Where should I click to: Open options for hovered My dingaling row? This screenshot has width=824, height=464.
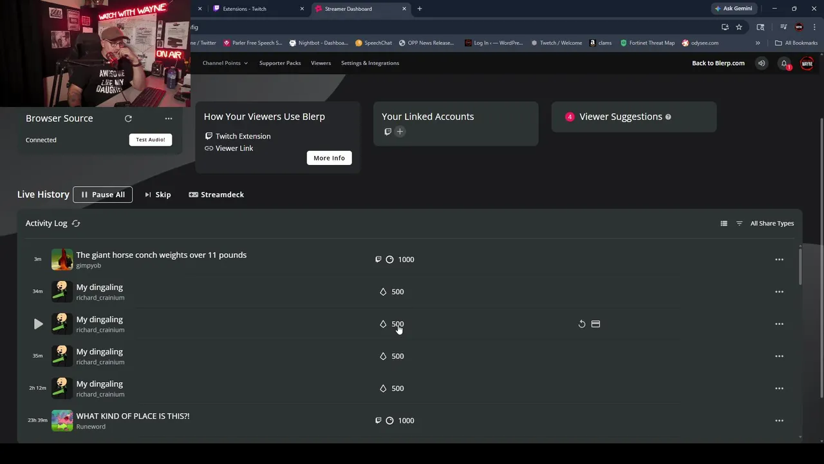click(779, 324)
